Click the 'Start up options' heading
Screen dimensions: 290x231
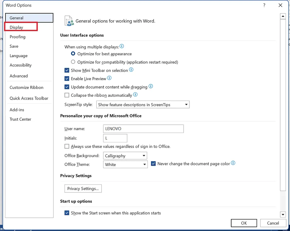(x=76, y=201)
